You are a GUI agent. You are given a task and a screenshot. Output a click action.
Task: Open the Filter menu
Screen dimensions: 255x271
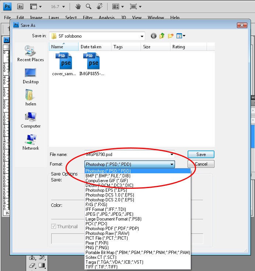click(88, 18)
